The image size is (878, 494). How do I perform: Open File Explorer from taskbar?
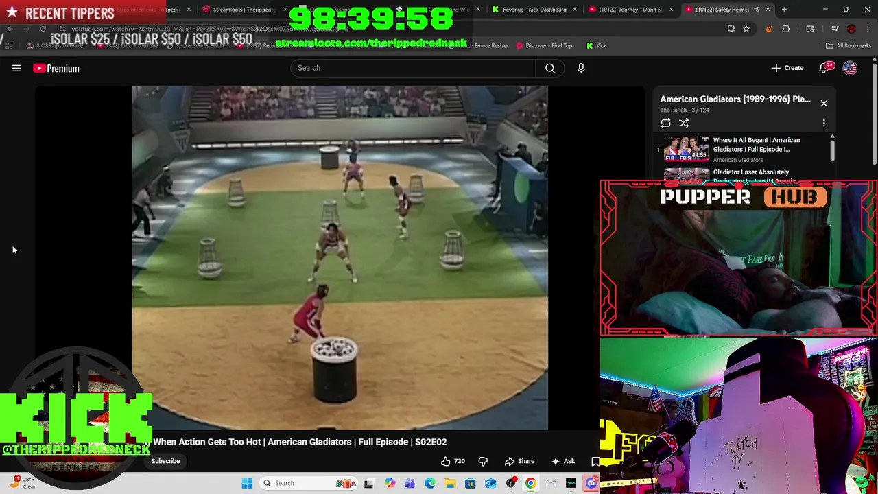pos(450,483)
